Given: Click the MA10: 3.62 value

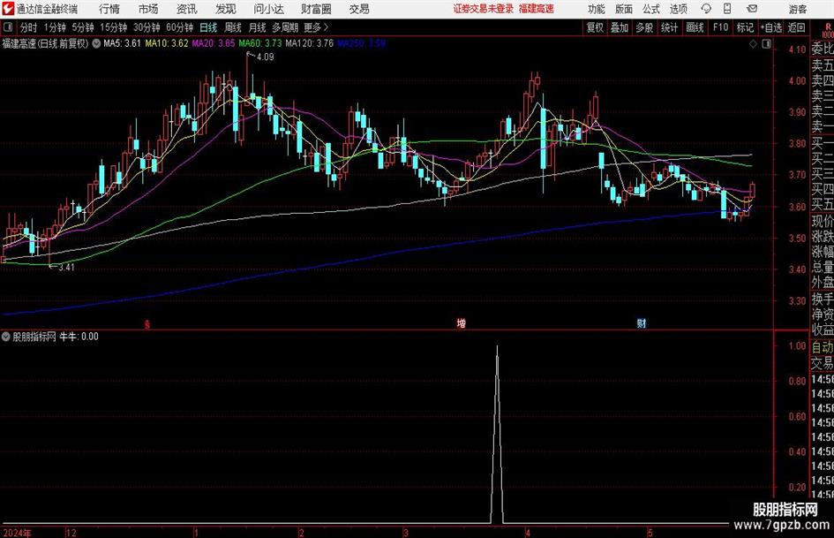Looking at the screenshot, I should [x=167, y=43].
